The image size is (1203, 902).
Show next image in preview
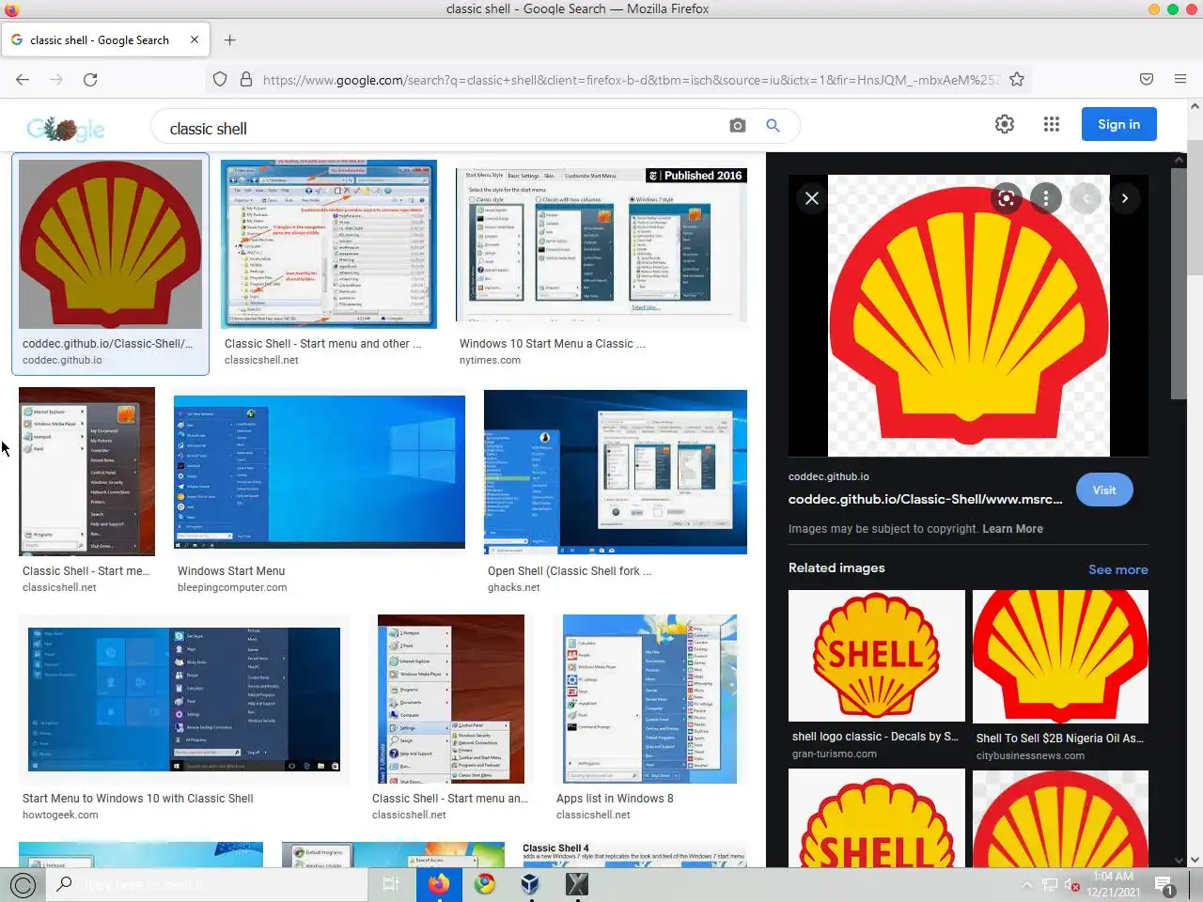coord(1125,198)
